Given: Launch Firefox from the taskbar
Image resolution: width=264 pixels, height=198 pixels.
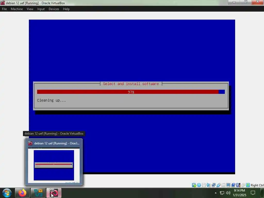Looking at the screenshot, I should [22, 193].
